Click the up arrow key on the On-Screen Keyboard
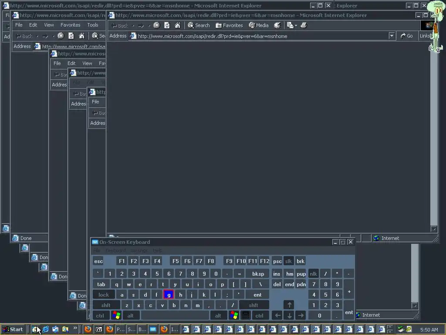Viewport: 446px width, 335px height. pyautogui.click(x=289, y=305)
